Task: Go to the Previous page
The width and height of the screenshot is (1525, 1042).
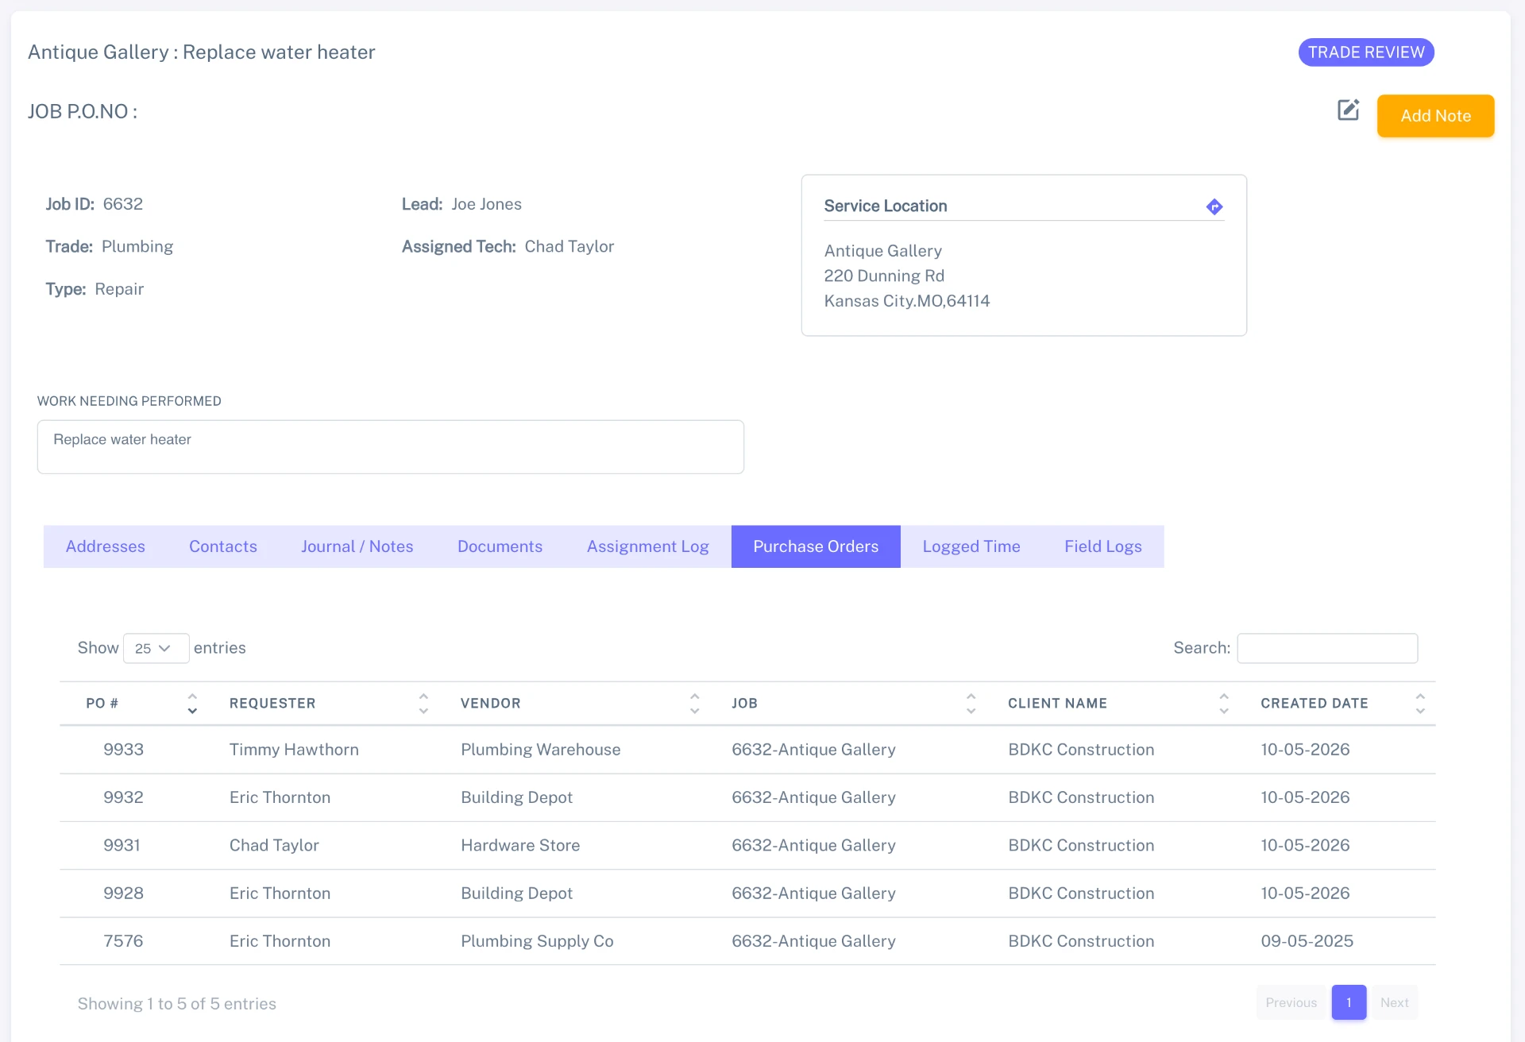Action: (1291, 1002)
